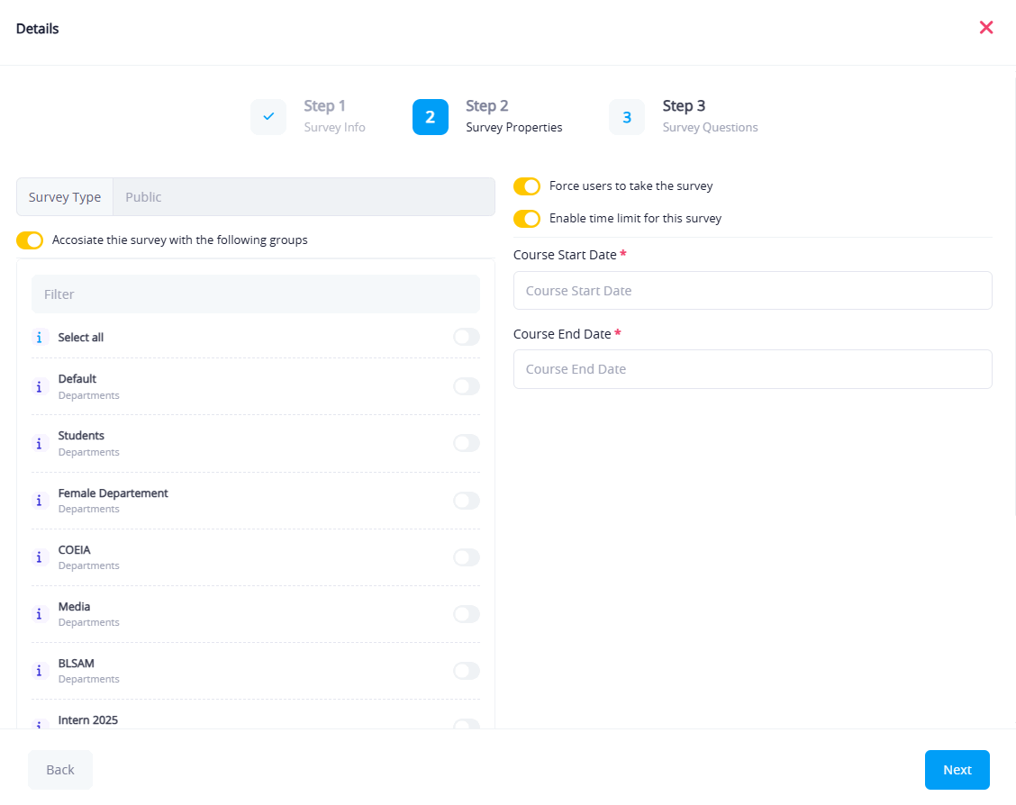The height and width of the screenshot is (805, 1016).
Task: Open the Course End Date picker field
Action: click(x=752, y=369)
